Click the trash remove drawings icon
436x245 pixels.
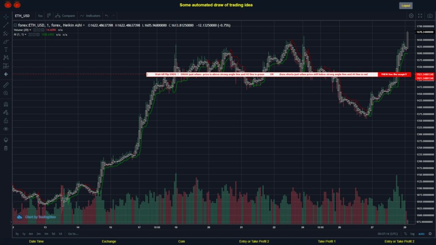coord(6,148)
